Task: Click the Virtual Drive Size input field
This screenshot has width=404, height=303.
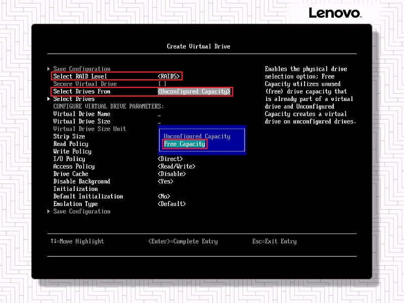Action: pos(160,122)
